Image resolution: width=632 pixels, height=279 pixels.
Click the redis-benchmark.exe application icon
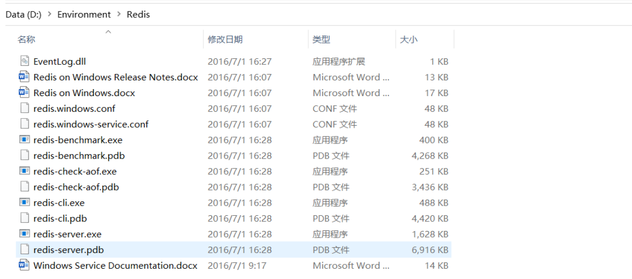(x=25, y=140)
